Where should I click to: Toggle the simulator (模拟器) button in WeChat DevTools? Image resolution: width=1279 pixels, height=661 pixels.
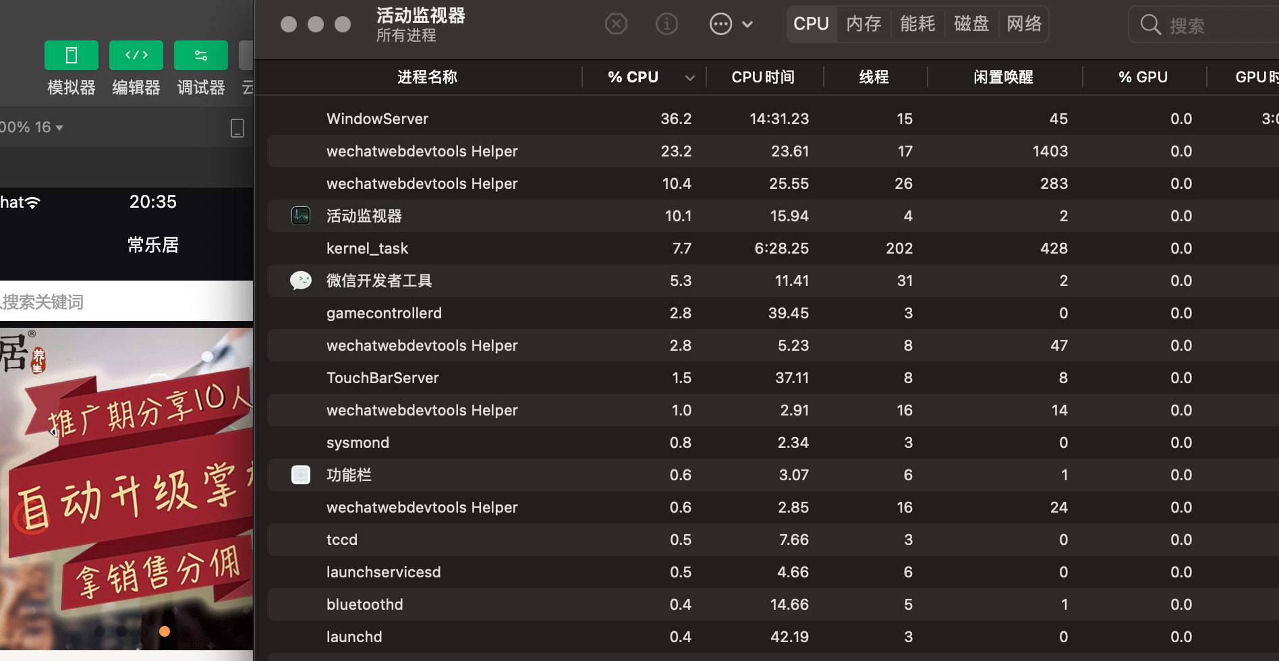pyautogui.click(x=71, y=55)
